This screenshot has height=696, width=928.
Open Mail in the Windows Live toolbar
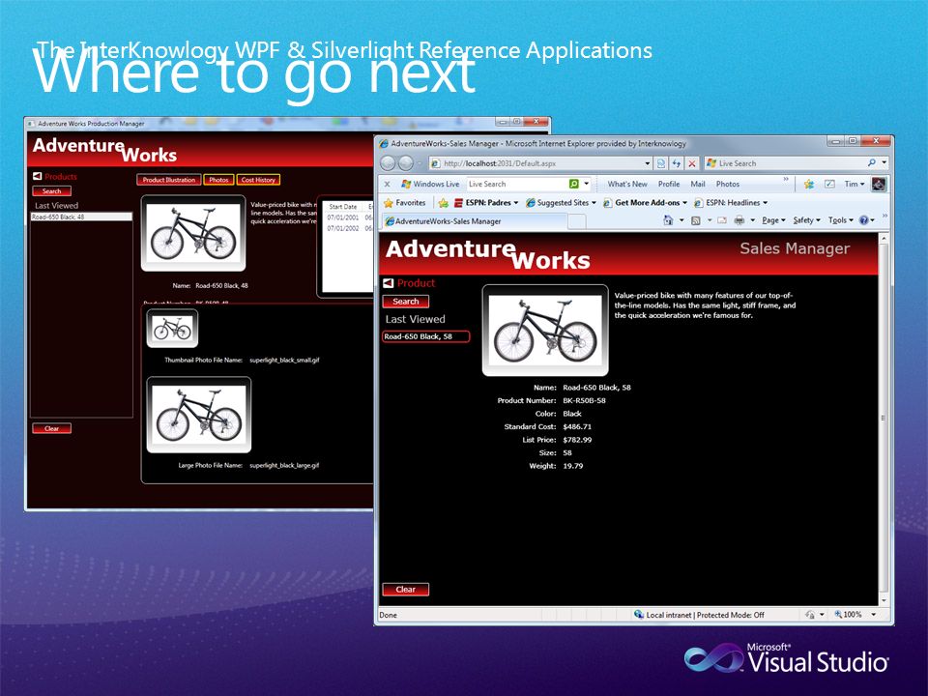click(698, 184)
